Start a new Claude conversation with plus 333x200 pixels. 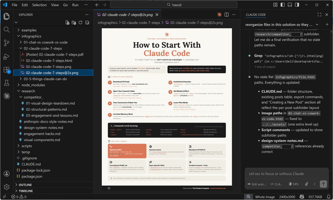click(x=327, y=24)
